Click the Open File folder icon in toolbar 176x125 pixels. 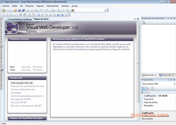(x=15, y=10)
